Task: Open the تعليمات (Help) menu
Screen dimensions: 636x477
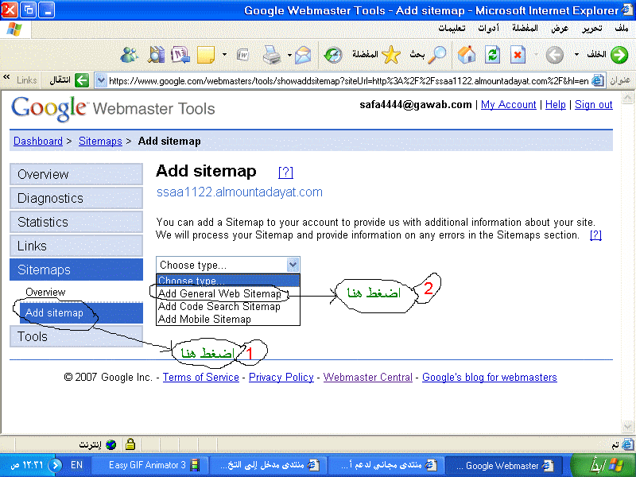Action: coord(452,29)
